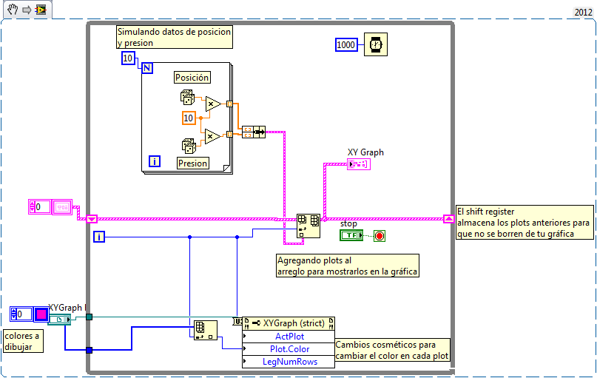Click the hand drag snippet icon

click(x=13, y=9)
